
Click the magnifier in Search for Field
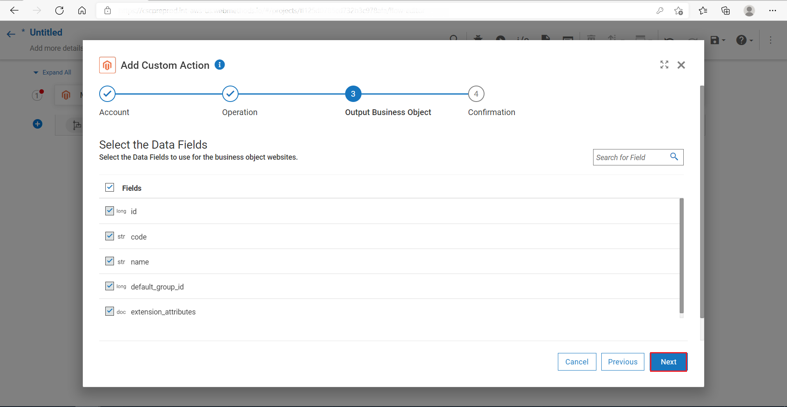click(674, 157)
